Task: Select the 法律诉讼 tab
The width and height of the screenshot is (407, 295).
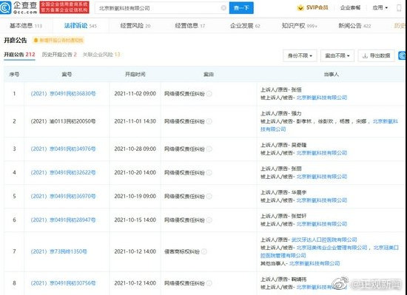Action: click(x=80, y=26)
